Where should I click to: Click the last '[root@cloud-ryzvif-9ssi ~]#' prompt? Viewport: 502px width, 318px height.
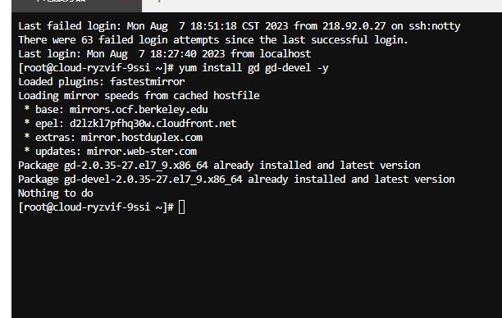pyautogui.click(x=96, y=207)
